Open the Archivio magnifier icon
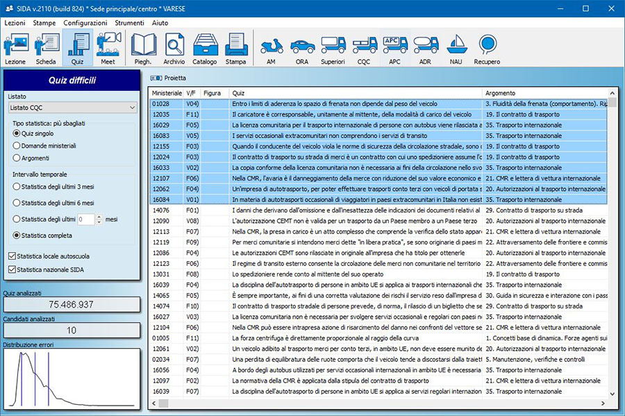The width and height of the screenshot is (625, 416). click(x=174, y=49)
